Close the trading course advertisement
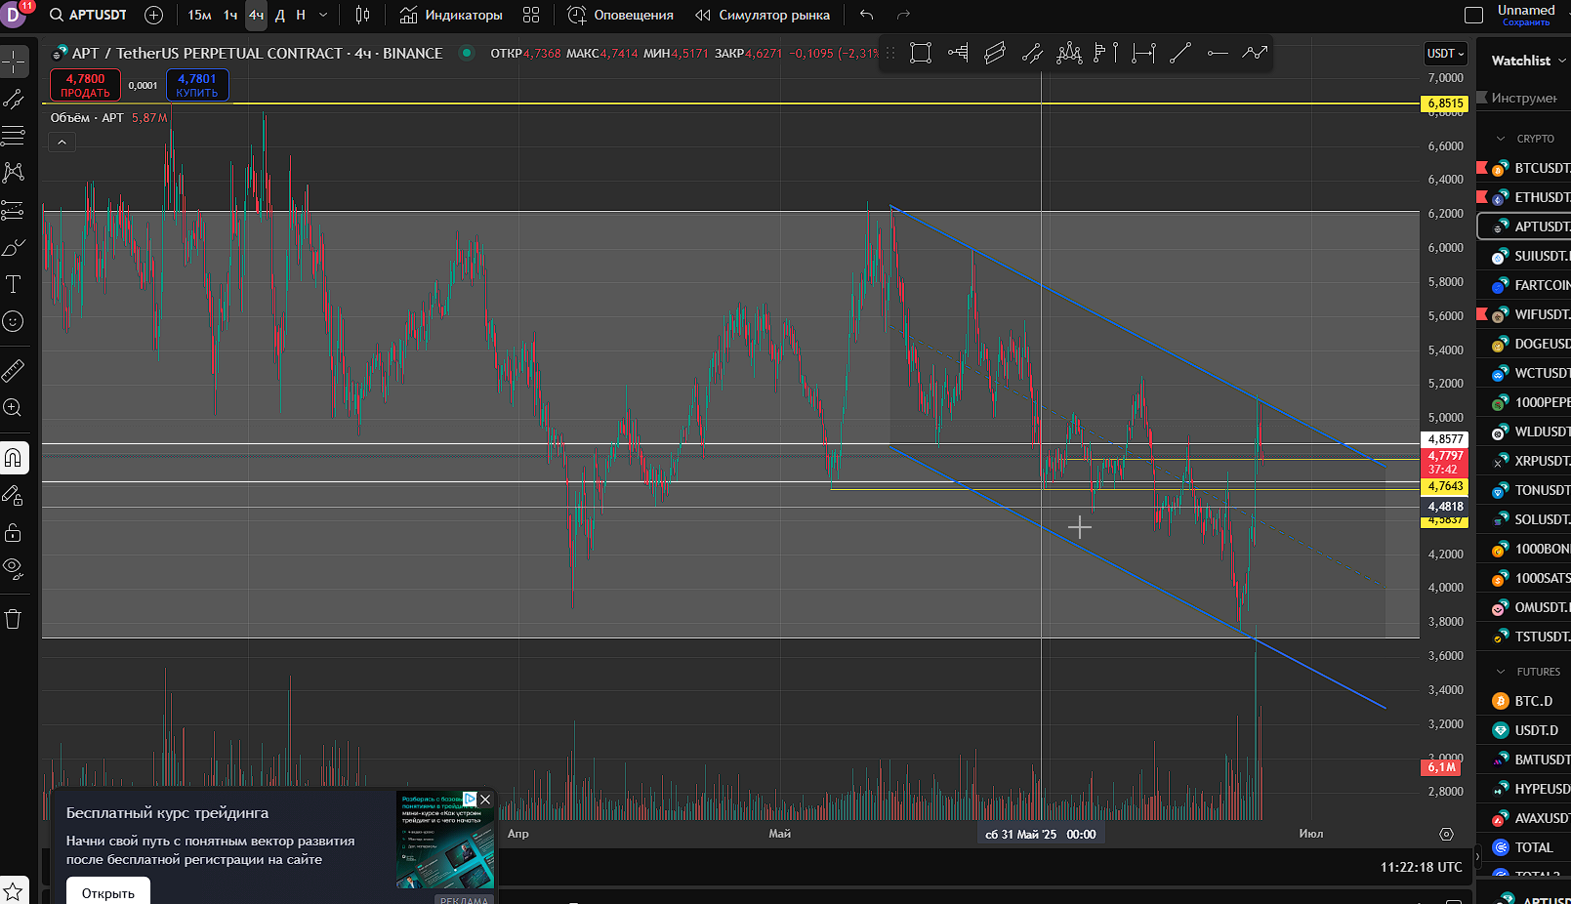1571x904 pixels. coord(485,800)
